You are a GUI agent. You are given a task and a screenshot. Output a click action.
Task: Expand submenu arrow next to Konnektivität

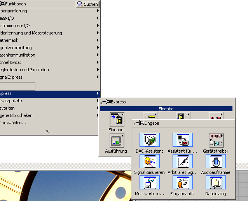[98, 62]
